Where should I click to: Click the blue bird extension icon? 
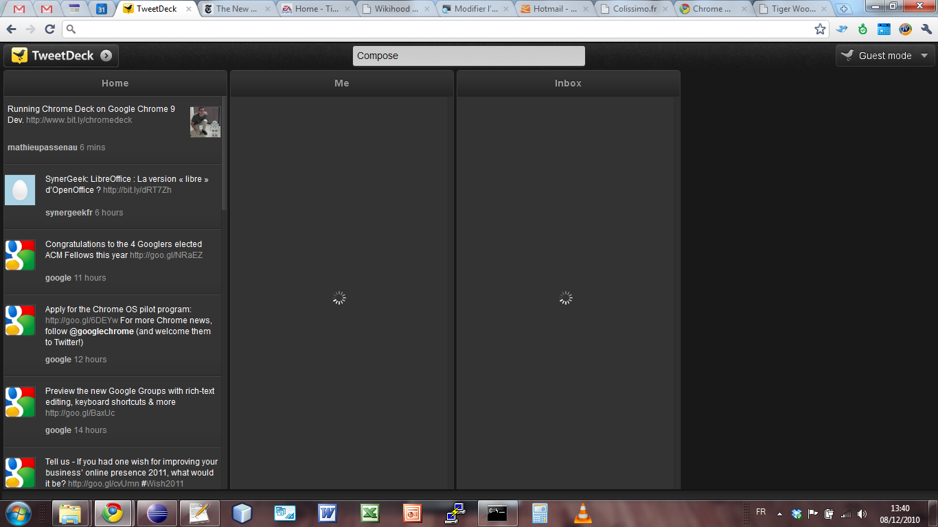[842, 29]
